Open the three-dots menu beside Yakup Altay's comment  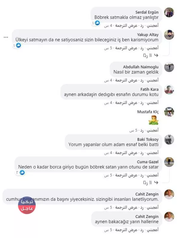(x=6, y=37)
